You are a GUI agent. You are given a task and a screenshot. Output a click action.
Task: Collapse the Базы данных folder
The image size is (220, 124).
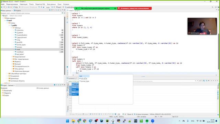(x=3, y=18)
